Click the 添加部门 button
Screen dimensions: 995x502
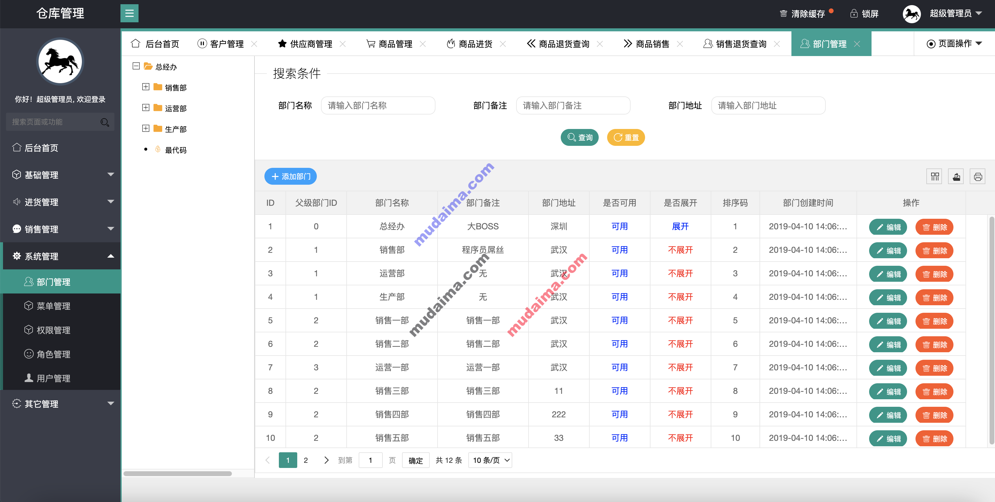[x=291, y=176]
